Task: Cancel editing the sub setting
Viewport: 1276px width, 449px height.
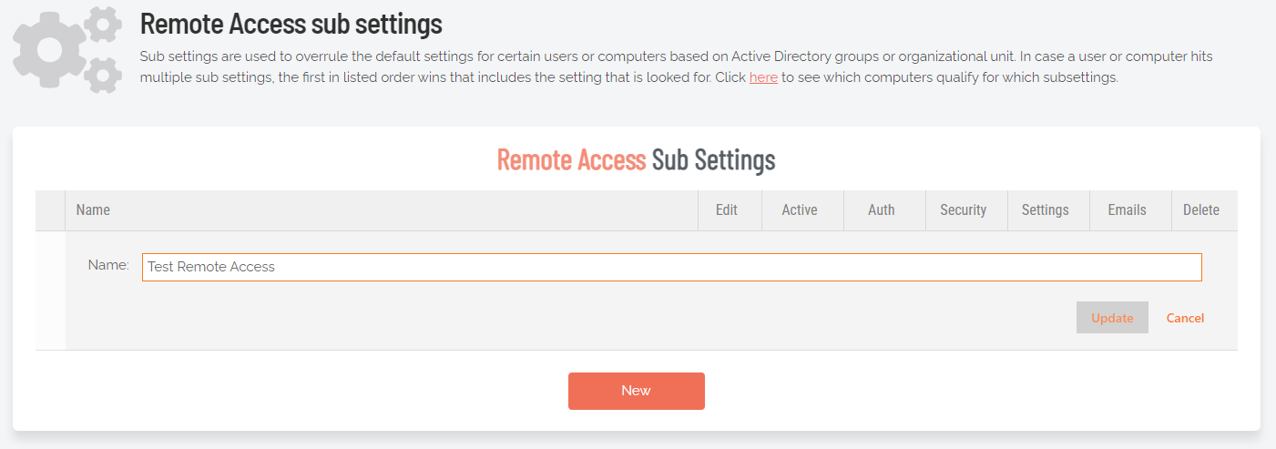Action: pos(1185,318)
